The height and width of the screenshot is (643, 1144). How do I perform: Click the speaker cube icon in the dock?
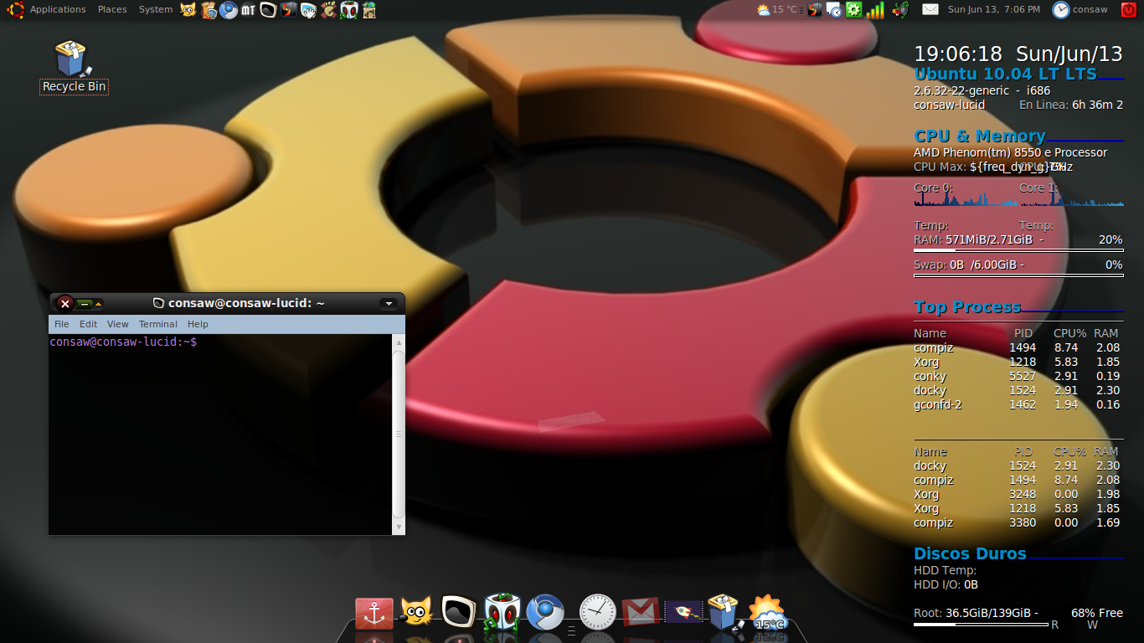coord(502,613)
